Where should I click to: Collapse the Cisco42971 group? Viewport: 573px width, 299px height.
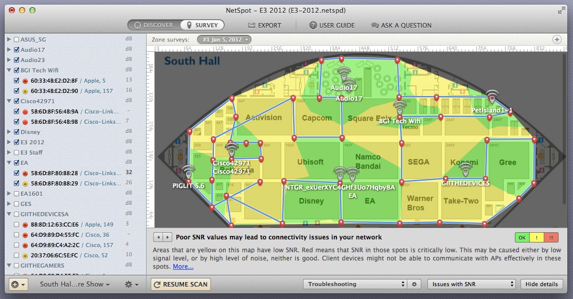click(9, 101)
